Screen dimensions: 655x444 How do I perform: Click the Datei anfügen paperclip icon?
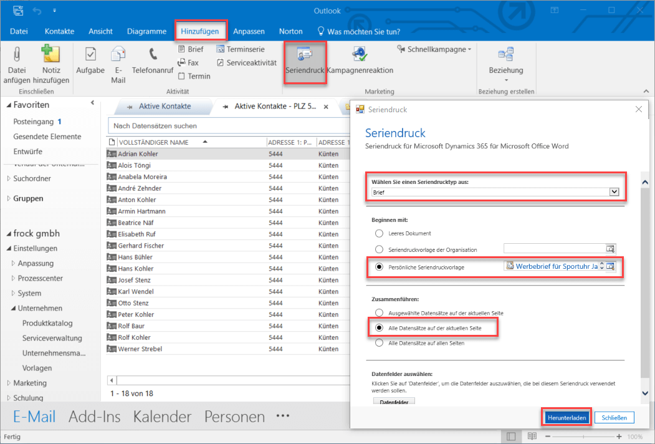17,55
